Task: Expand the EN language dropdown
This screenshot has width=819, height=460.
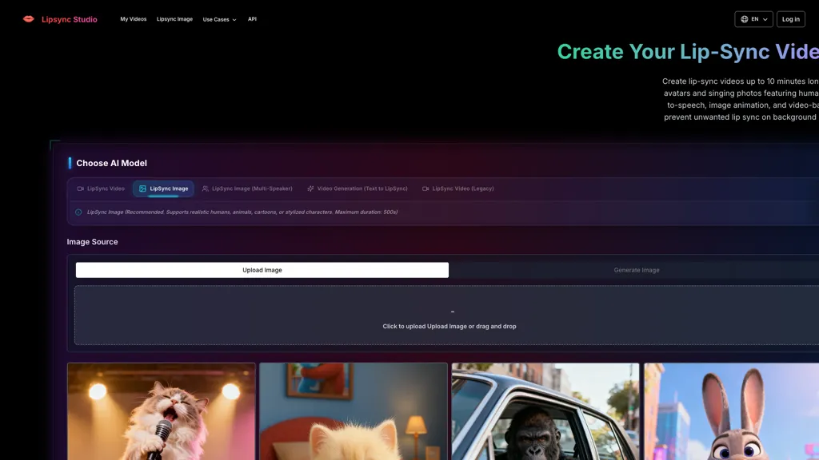Action: [x=753, y=18]
